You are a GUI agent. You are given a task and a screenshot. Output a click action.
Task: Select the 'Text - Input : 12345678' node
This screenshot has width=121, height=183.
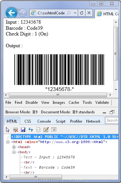click(49, 157)
